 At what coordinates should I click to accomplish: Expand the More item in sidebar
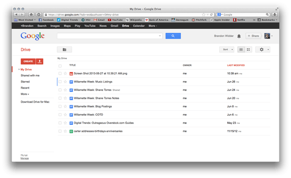pos(25,94)
